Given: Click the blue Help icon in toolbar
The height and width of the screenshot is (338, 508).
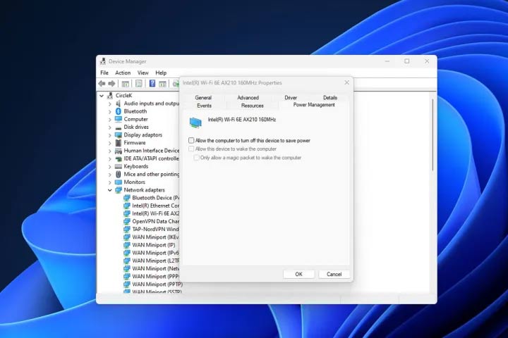Looking at the screenshot, I should (x=152, y=83).
